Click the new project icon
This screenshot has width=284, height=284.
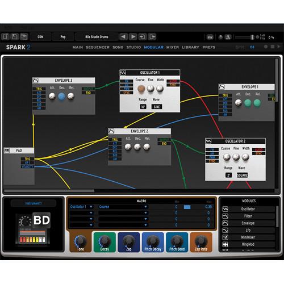[5, 36]
